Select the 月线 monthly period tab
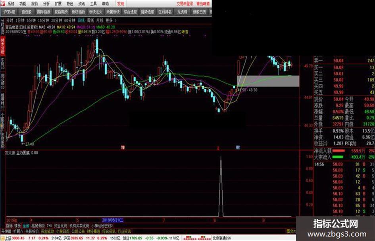 pyautogui.click(x=100, y=20)
